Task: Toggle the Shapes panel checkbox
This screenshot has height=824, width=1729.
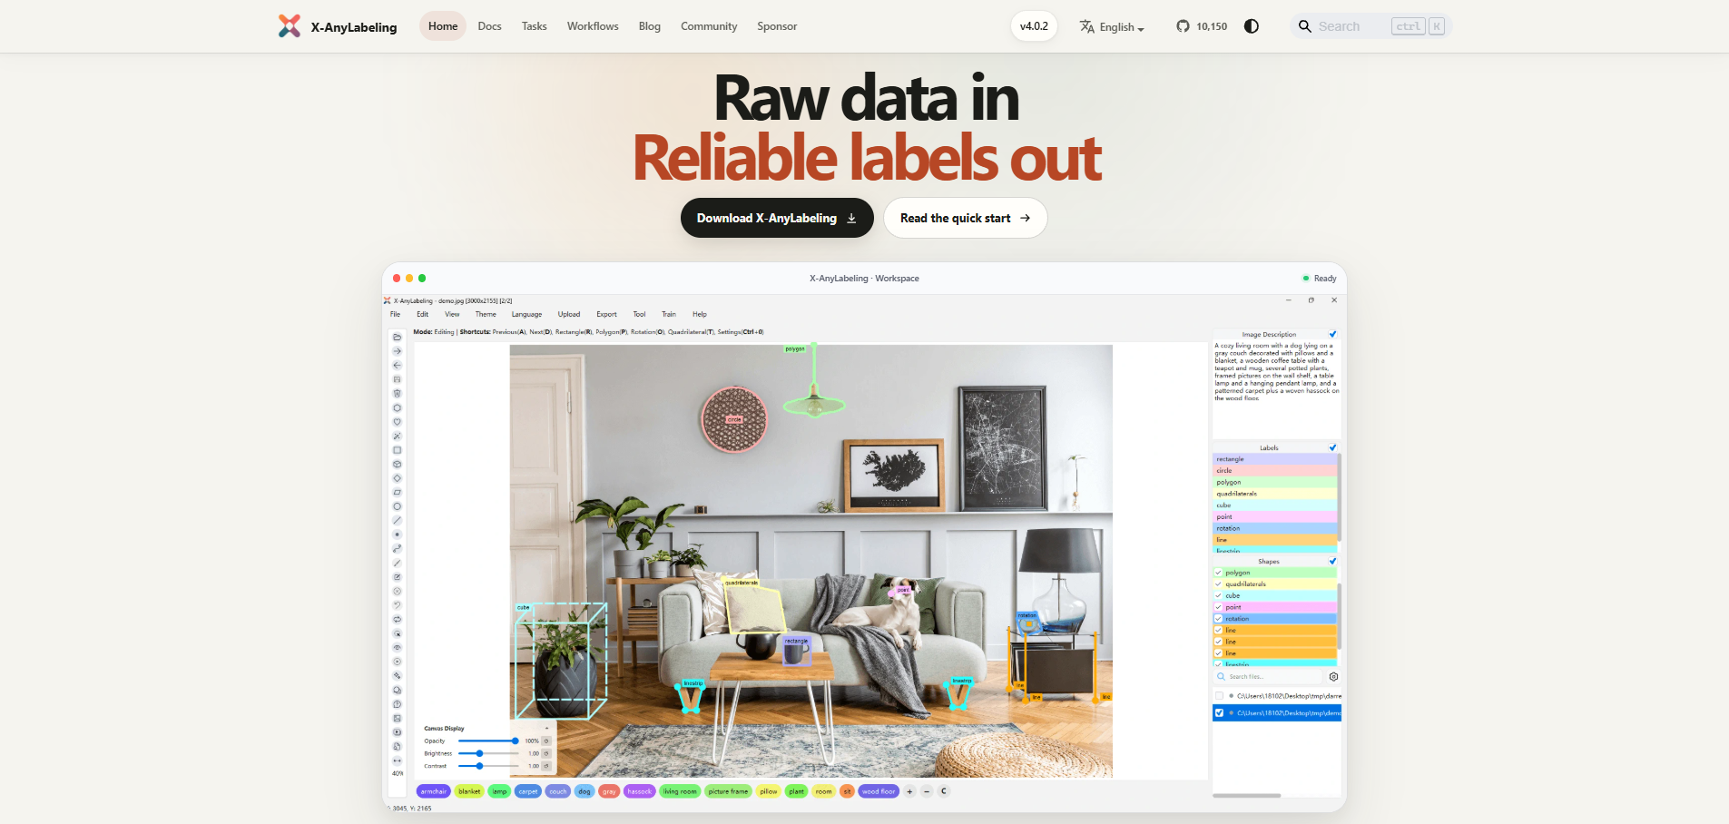Action: [1332, 562]
